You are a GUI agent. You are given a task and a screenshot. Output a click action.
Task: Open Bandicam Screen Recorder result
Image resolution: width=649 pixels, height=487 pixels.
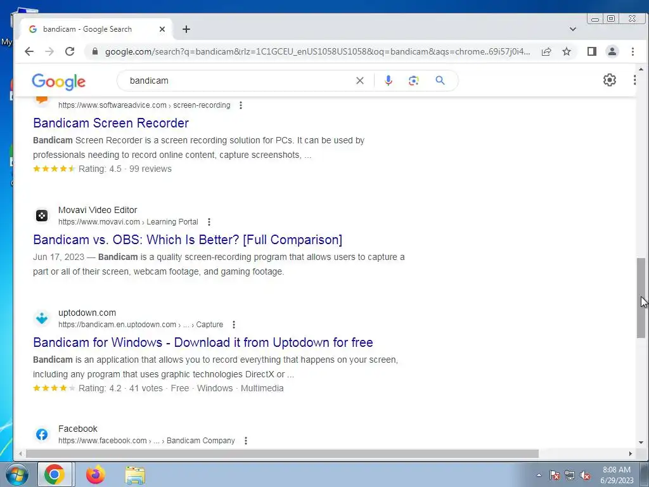(111, 123)
